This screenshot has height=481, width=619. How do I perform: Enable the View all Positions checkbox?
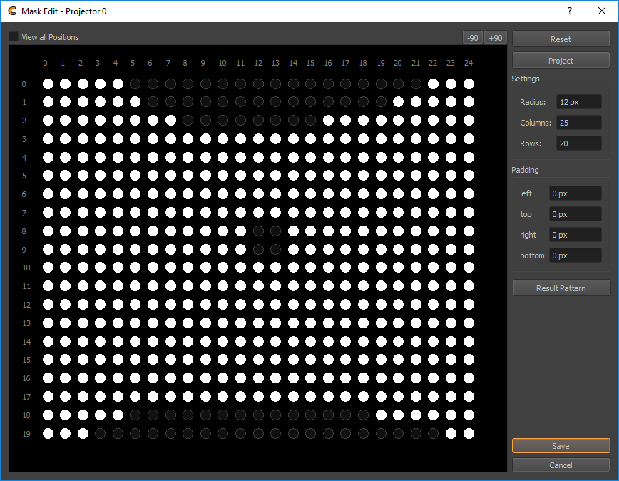click(14, 36)
